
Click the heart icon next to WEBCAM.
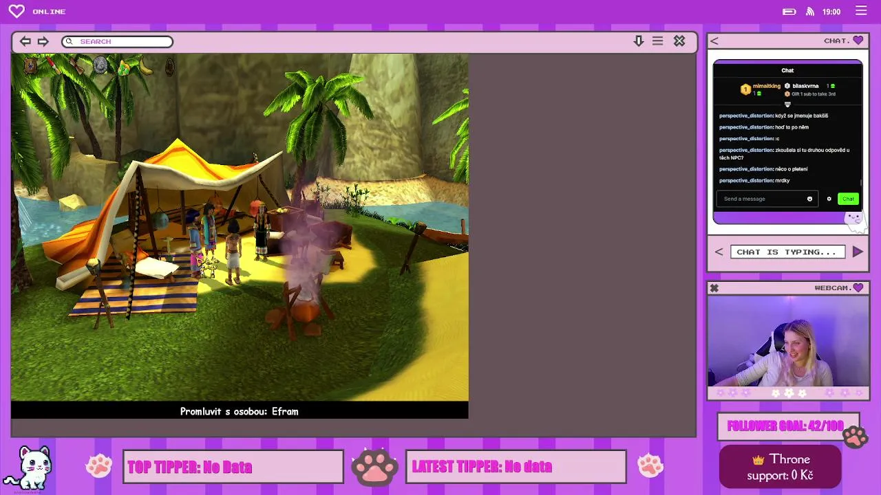858,288
